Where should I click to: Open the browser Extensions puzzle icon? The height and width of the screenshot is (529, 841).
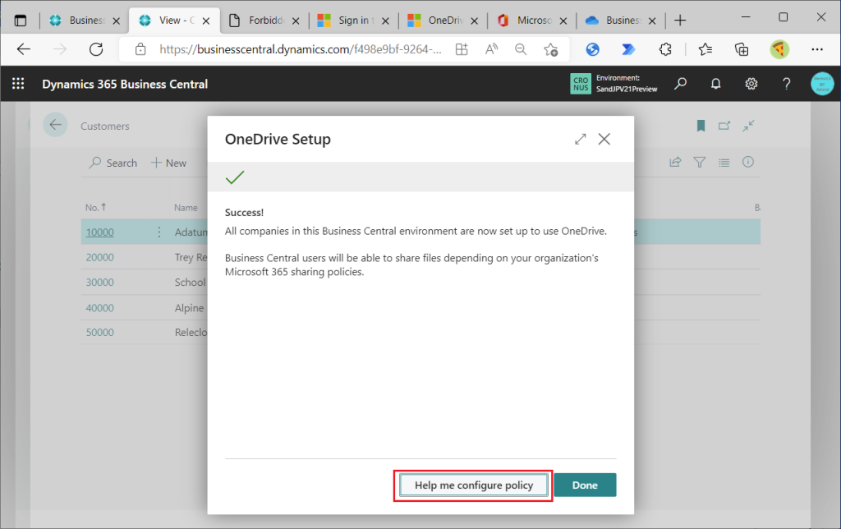pos(665,49)
